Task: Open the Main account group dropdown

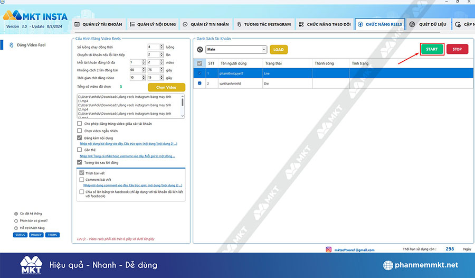Action: [x=236, y=50]
